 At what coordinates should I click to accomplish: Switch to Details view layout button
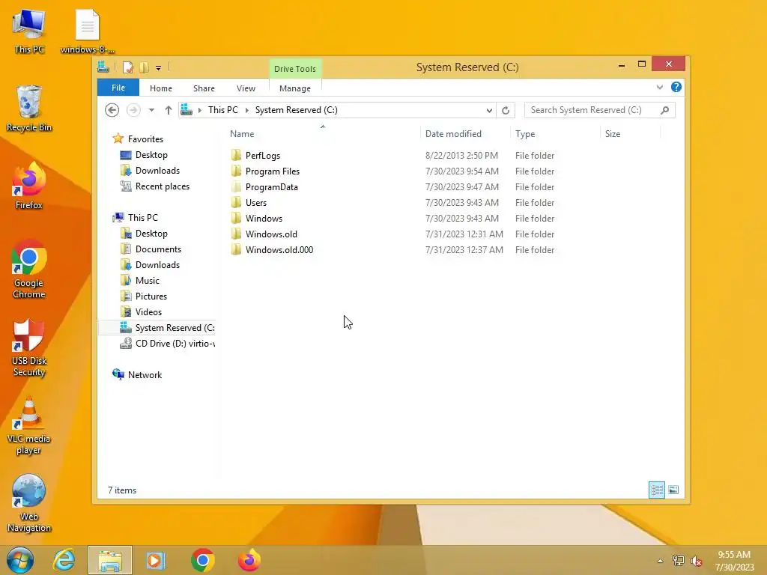(656, 490)
